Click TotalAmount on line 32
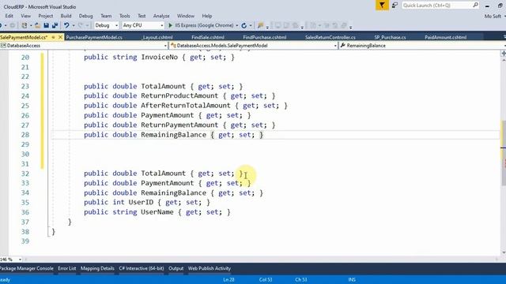The width and height of the screenshot is (506, 284). [164, 174]
